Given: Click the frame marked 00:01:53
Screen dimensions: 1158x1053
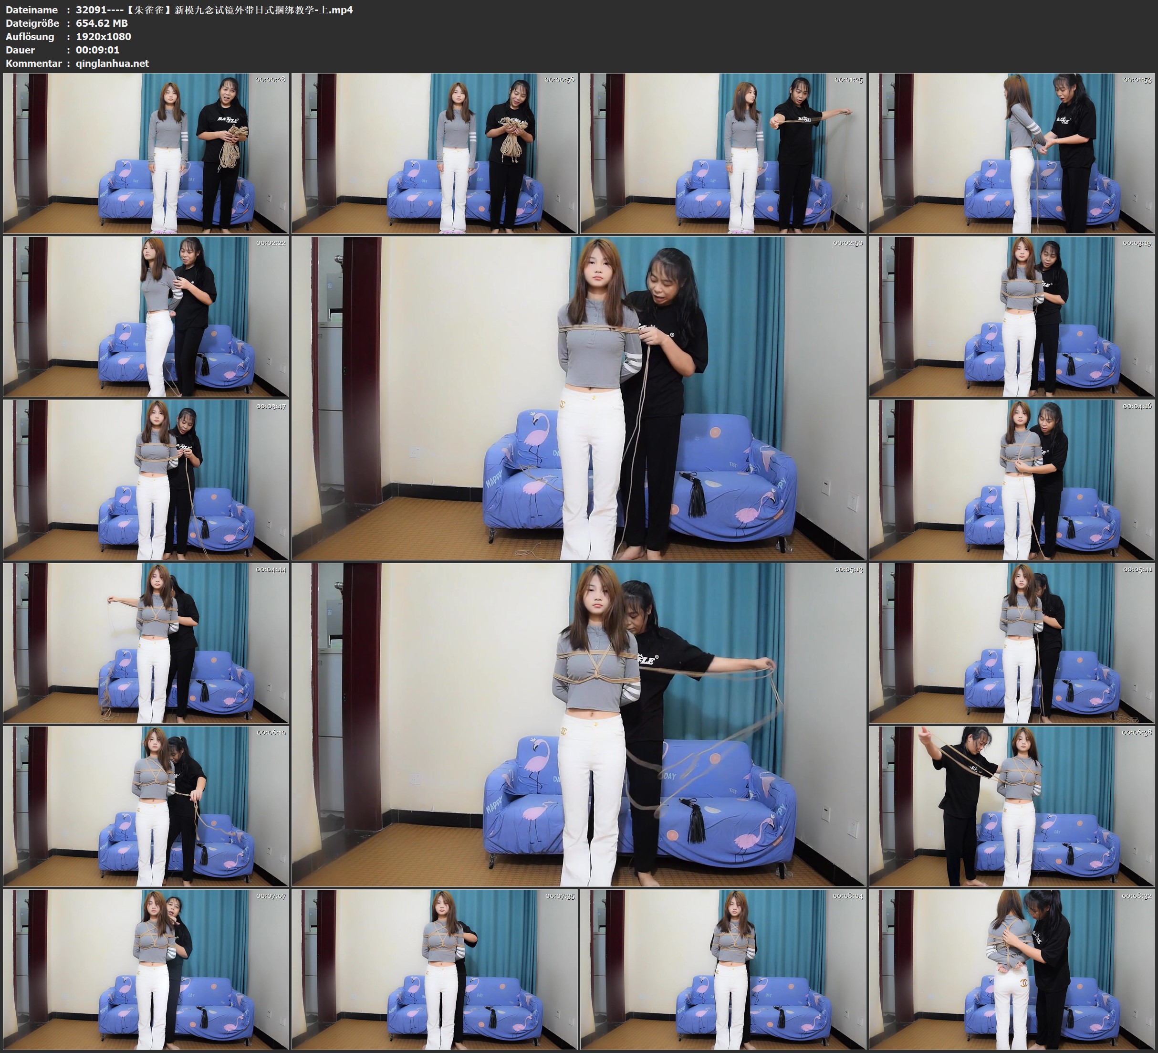Looking at the screenshot, I should coord(1012,153).
